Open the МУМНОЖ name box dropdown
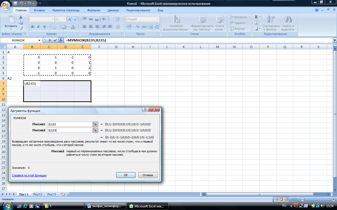 coord(39,40)
